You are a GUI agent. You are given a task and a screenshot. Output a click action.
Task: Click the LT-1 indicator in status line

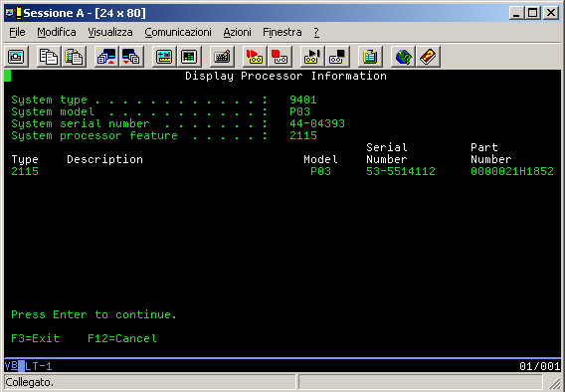39,366
